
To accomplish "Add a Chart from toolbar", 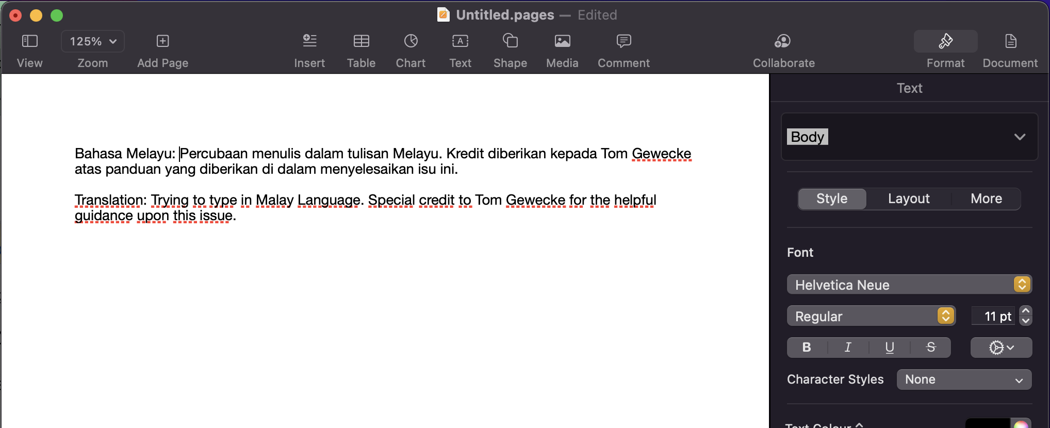I will 411,41.
